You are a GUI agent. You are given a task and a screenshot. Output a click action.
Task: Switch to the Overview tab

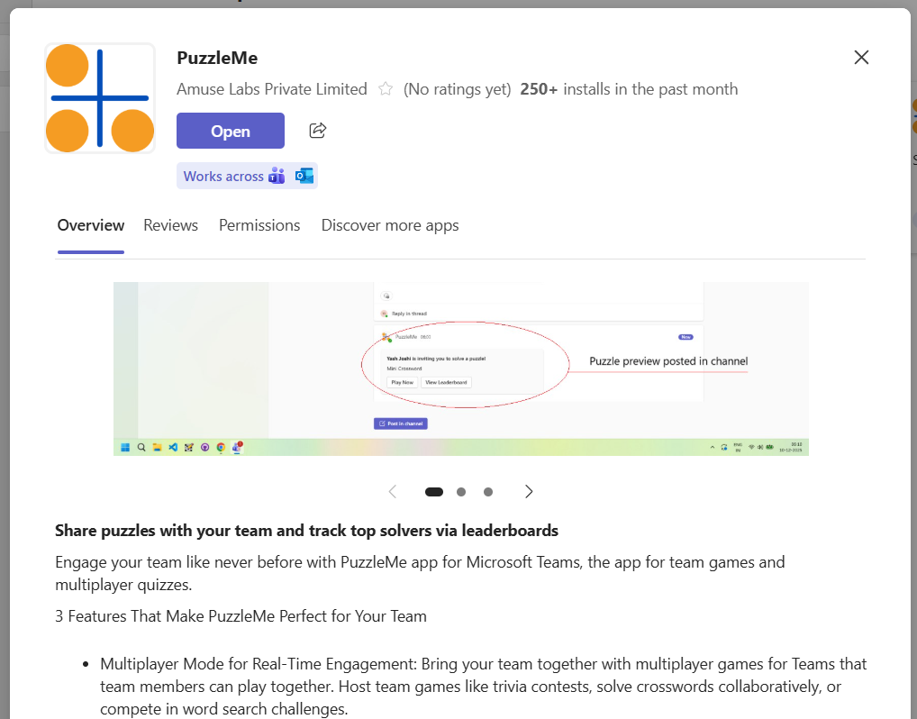coord(91,225)
